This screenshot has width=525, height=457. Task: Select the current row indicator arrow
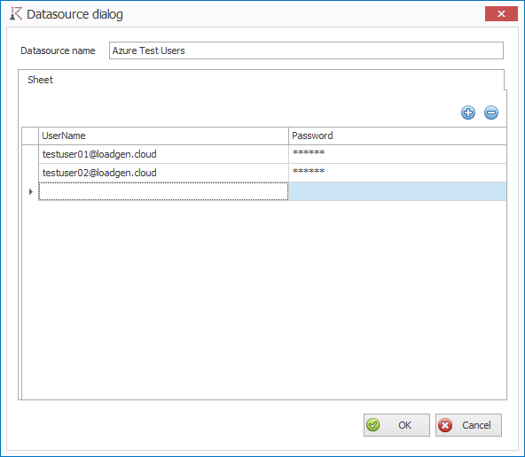coord(31,191)
